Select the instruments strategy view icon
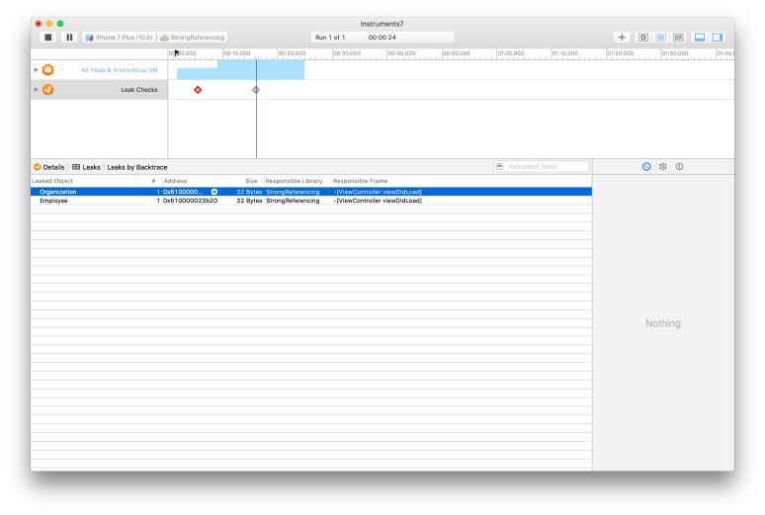 (660, 38)
